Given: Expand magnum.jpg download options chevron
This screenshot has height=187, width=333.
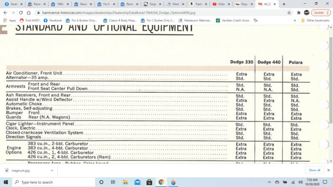Looking at the screenshot, I should [52, 170].
